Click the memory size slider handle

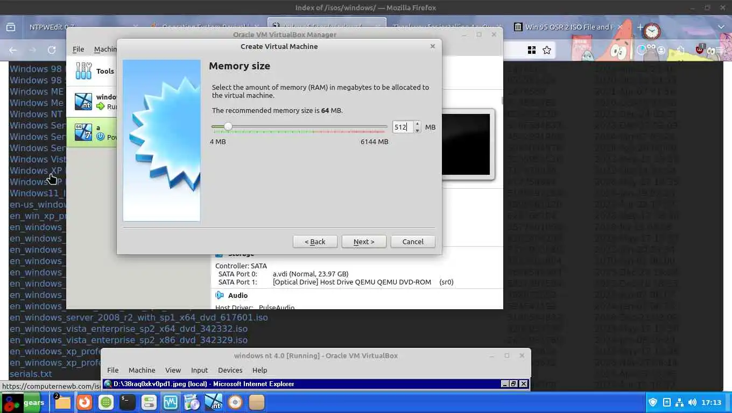point(228,127)
